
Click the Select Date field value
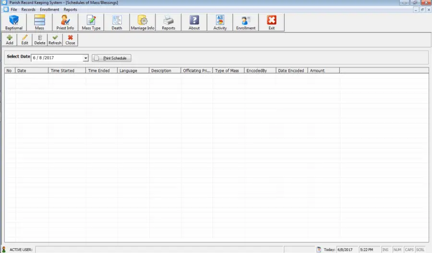(x=57, y=58)
